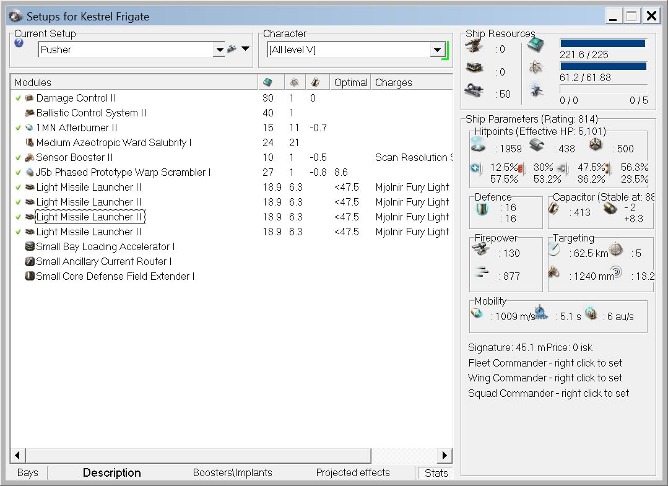Deactivate the 1MN Afterburner II checkmark
The width and height of the screenshot is (668, 486).
[19, 128]
